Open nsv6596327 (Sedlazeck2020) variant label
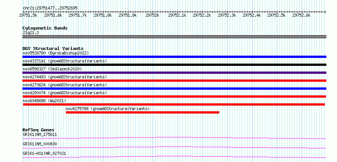 (x=52, y=69)
